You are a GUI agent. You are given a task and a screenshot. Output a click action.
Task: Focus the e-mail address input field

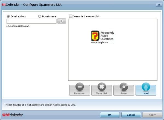(x=31, y=21)
